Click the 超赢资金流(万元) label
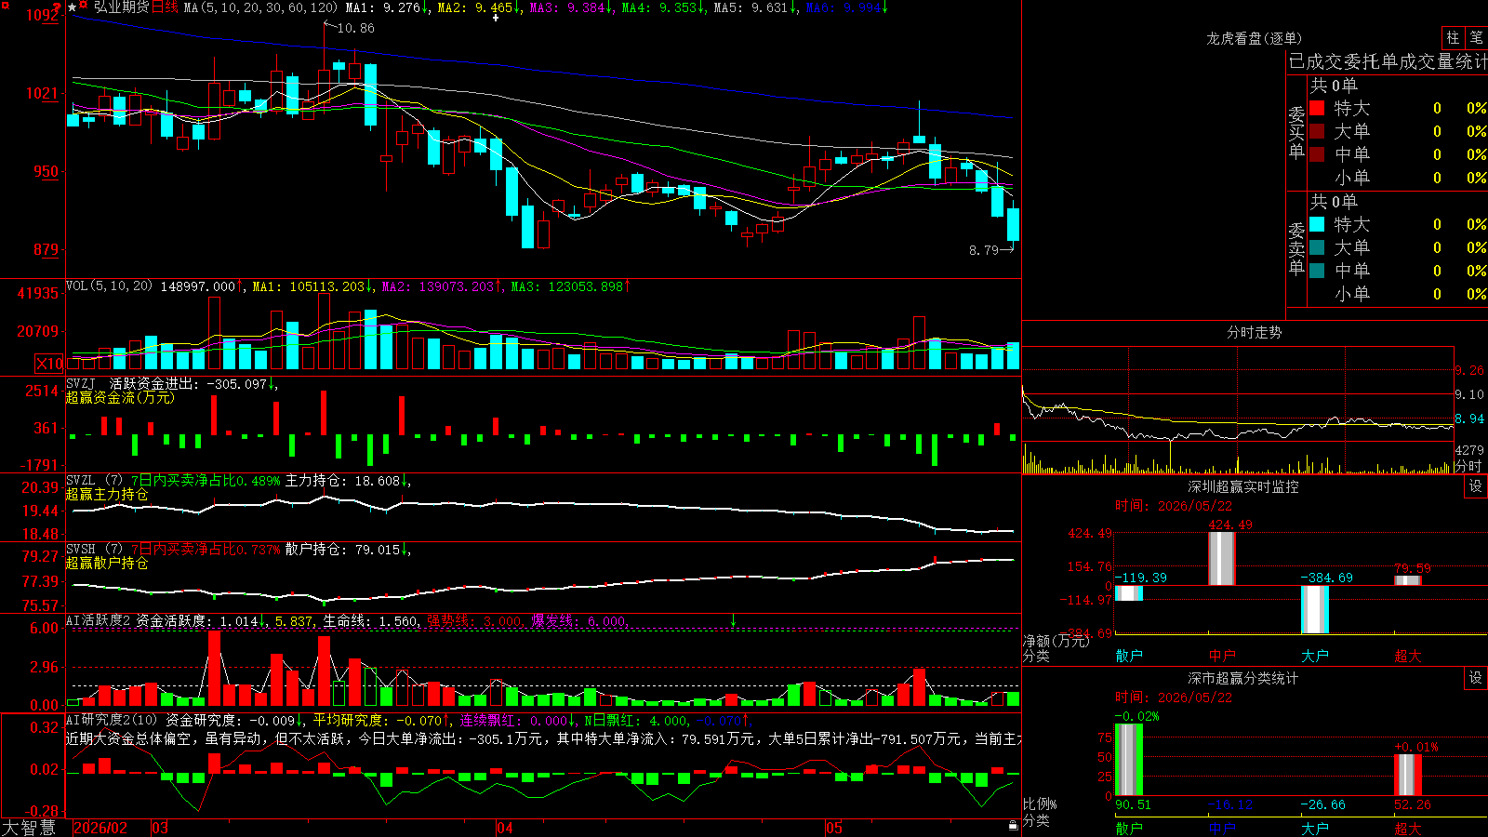The height and width of the screenshot is (837, 1488). (120, 397)
